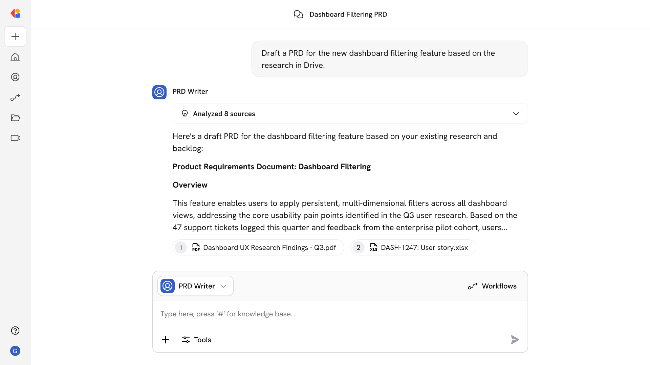
Task: Open the help question mark icon
Action: click(15, 331)
